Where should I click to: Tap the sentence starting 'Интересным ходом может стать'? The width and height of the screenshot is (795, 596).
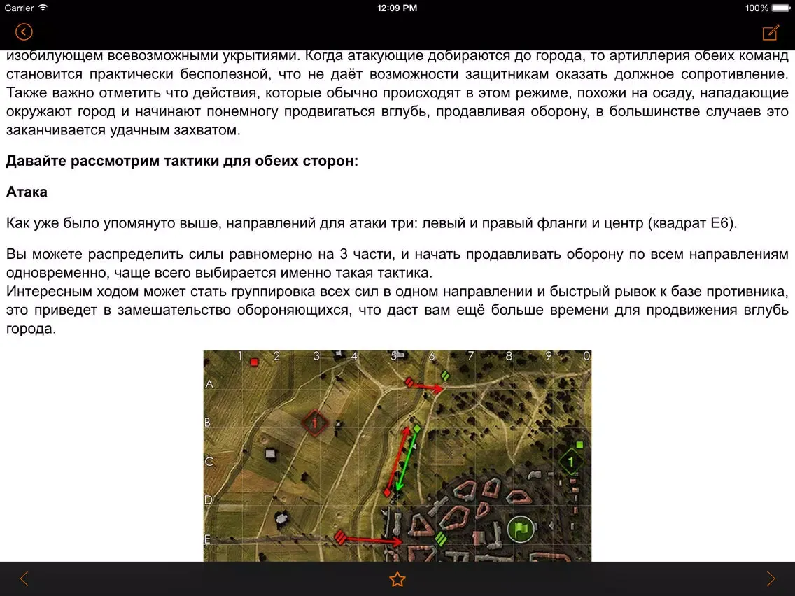[x=397, y=310]
